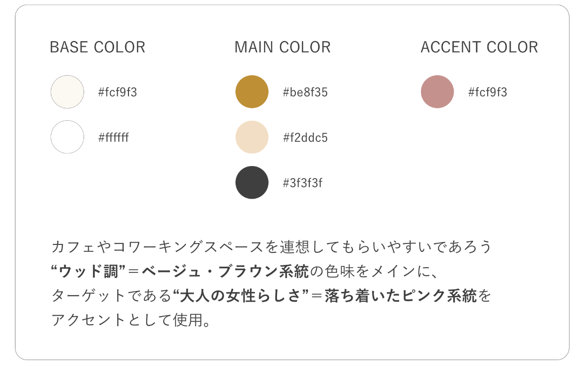This screenshot has height=368, width=584.
Task: Click the final line アクセントとして使用。
Action: click(x=131, y=320)
